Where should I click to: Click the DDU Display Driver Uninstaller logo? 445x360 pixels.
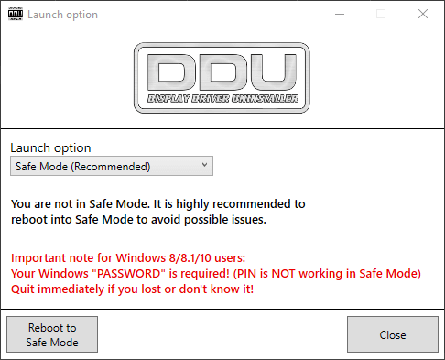222,78
